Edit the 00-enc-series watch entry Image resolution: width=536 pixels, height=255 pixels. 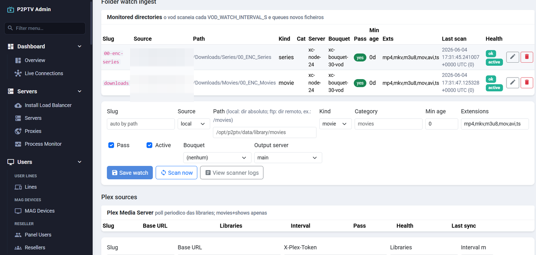[x=513, y=57]
